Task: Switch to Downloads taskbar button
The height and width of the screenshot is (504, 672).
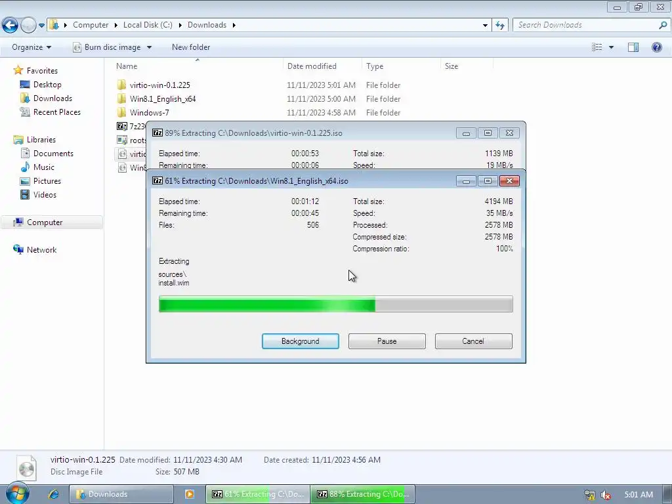Action: click(121, 494)
